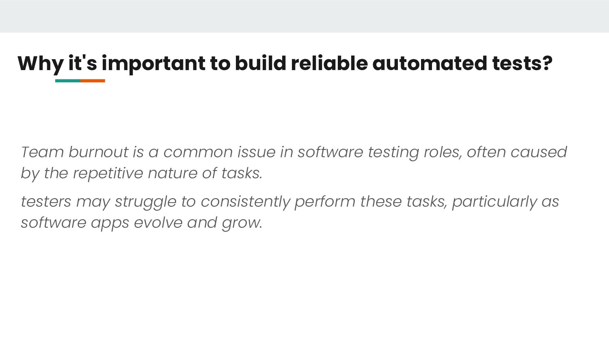
Task: Click the question mark ending the title
Action: click(547, 64)
